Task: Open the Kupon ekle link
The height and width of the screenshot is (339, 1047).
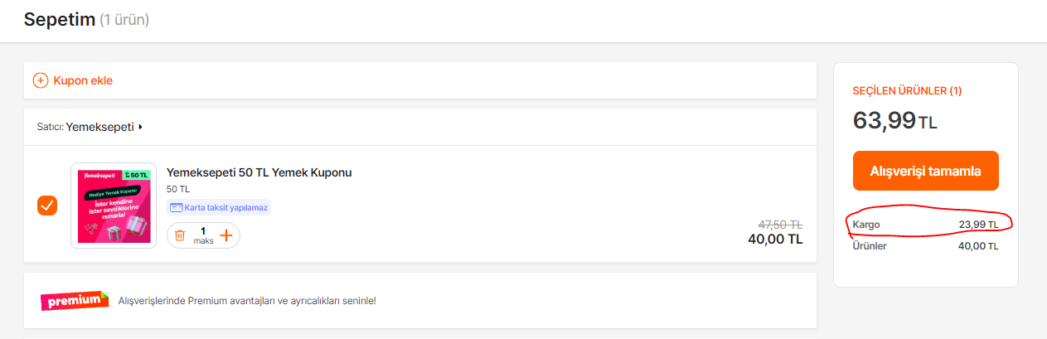Action: 83,80
